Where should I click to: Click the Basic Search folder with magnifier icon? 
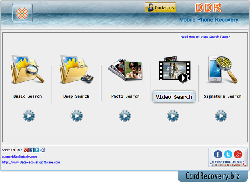tap(27, 69)
